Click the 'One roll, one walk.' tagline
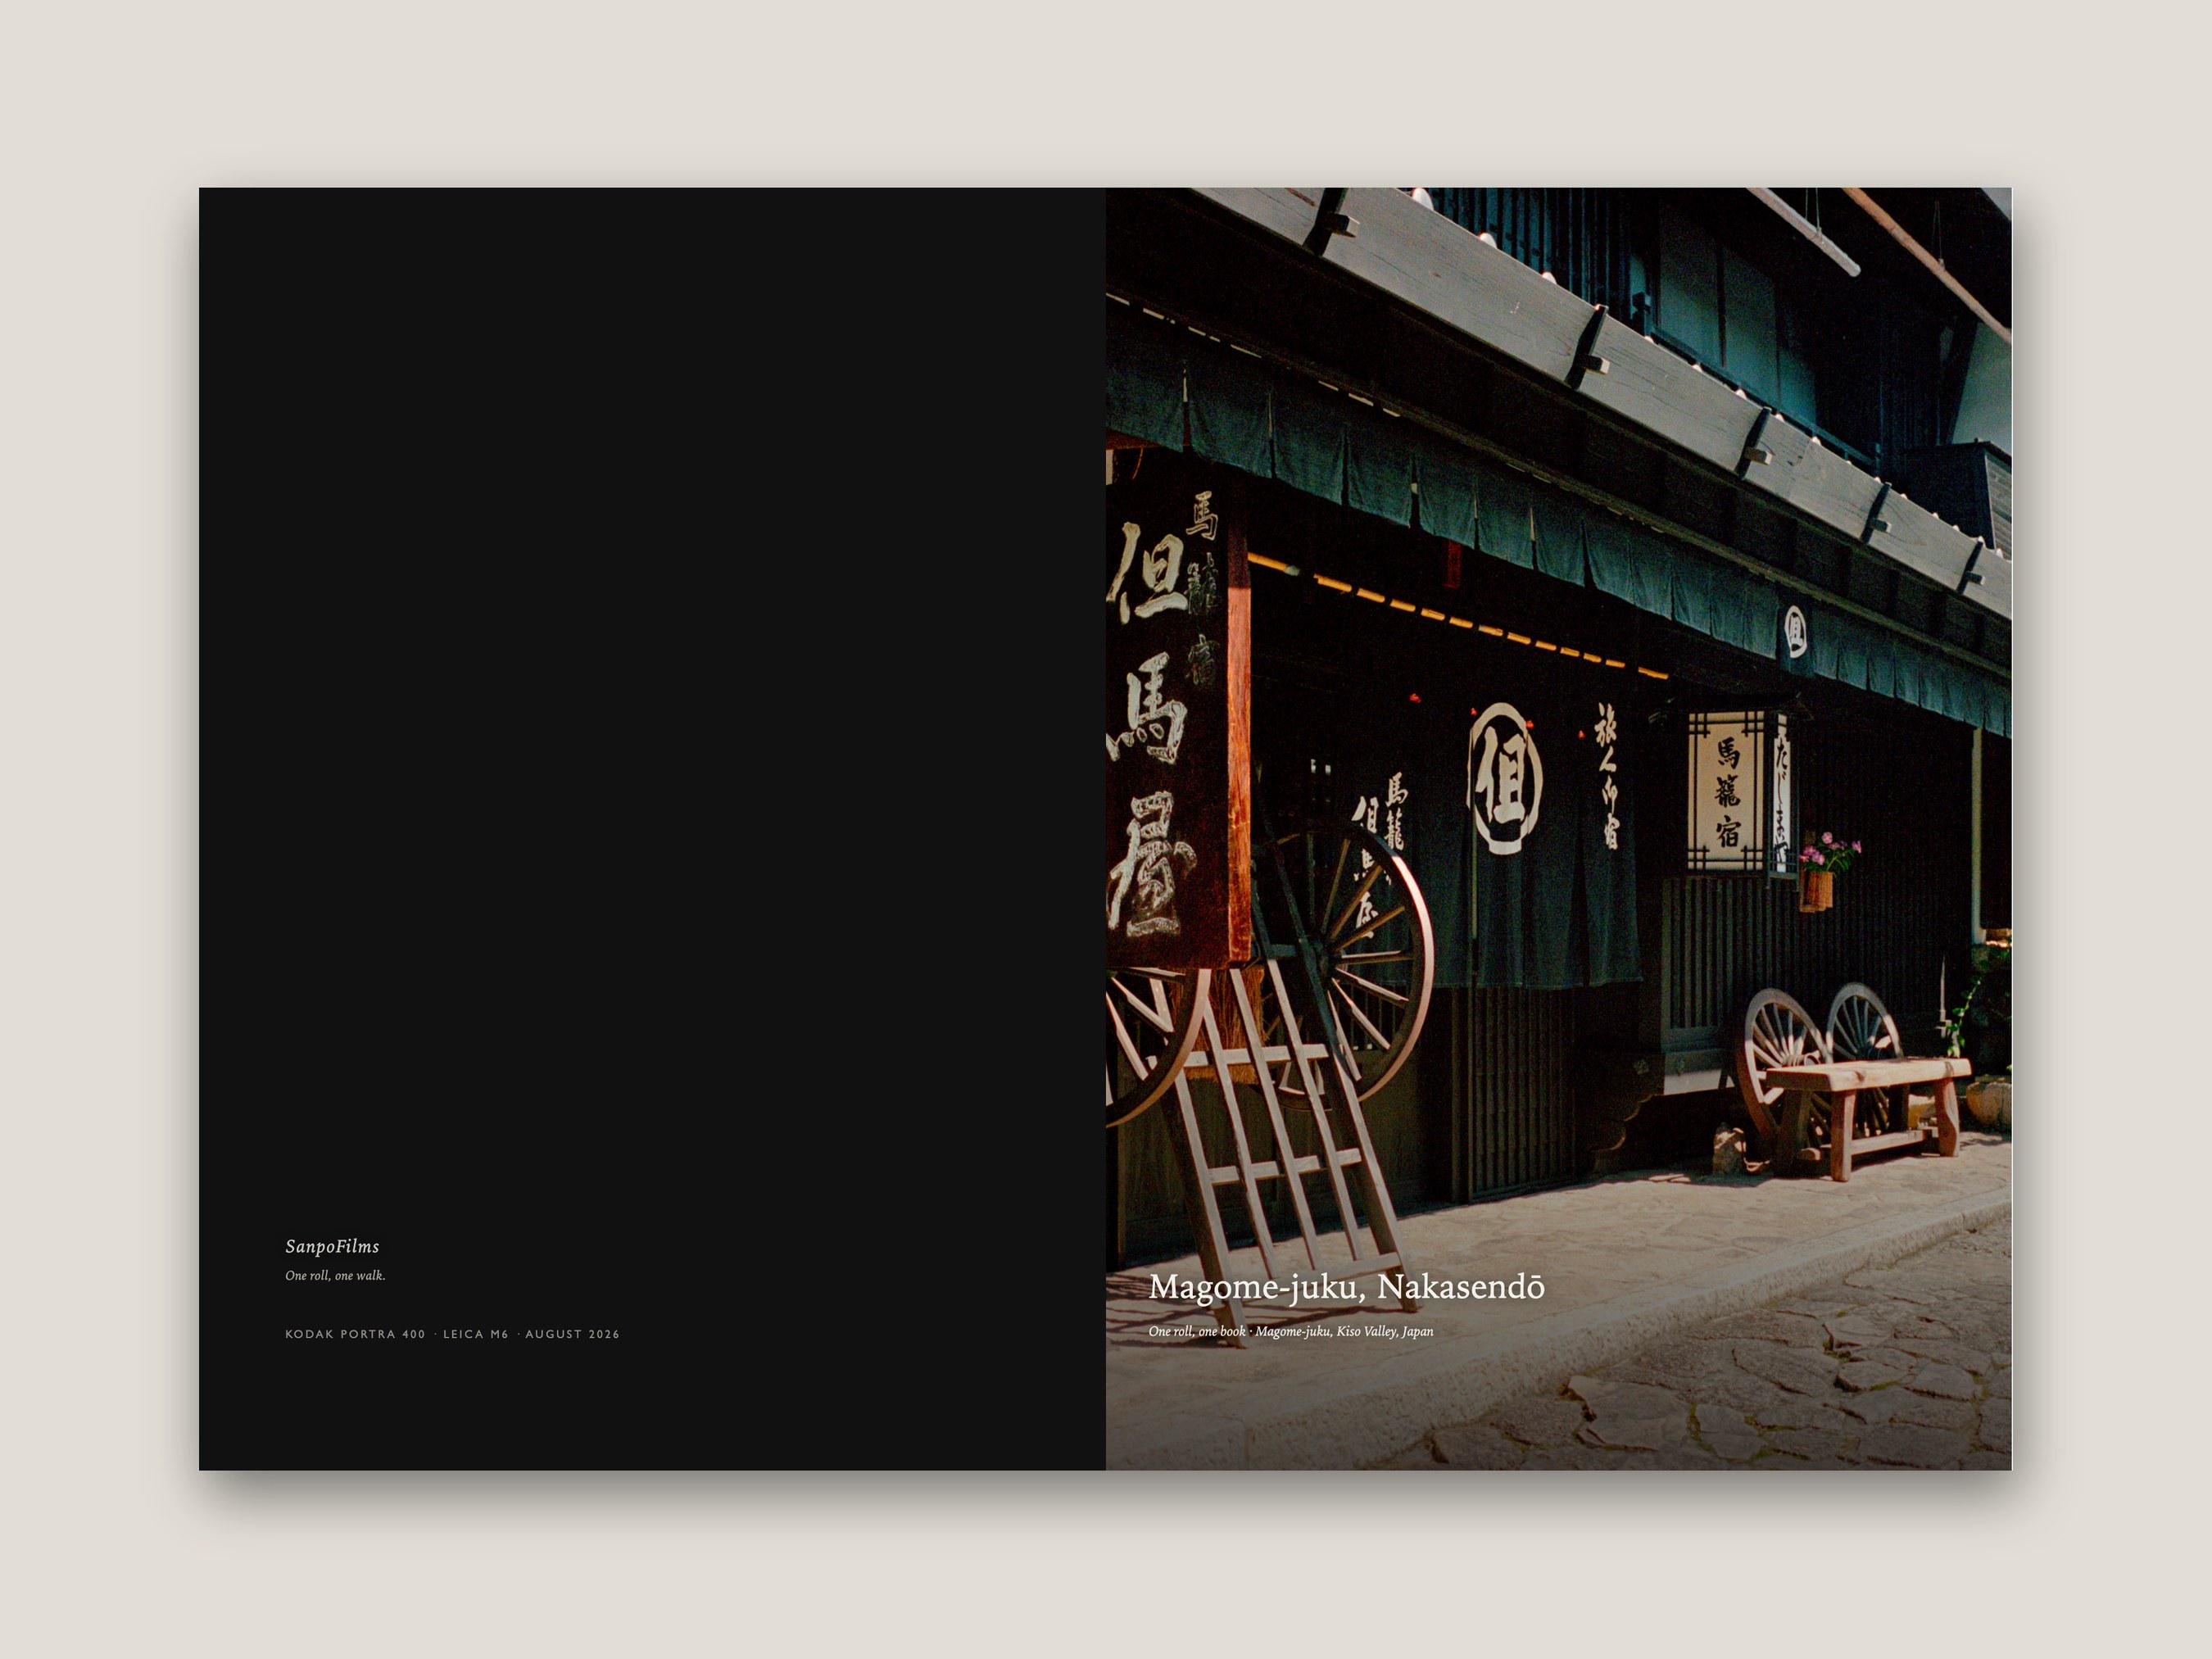The image size is (2212, 1659). [335, 1276]
